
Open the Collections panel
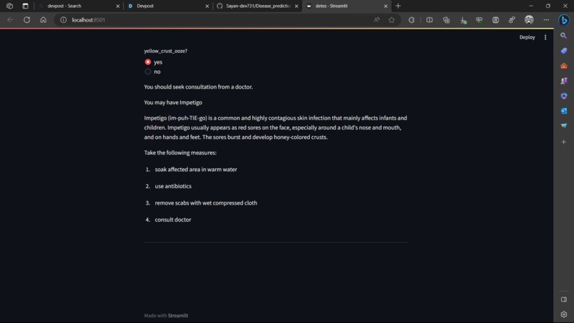[447, 20]
